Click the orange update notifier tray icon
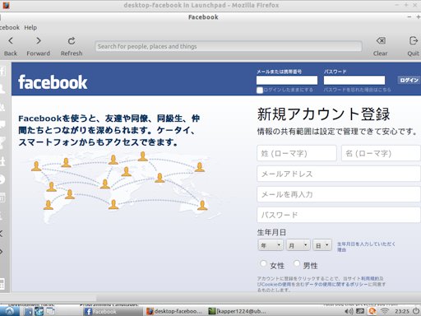Image resolution: width=421 pixels, height=316 pixels. [x=372, y=311]
